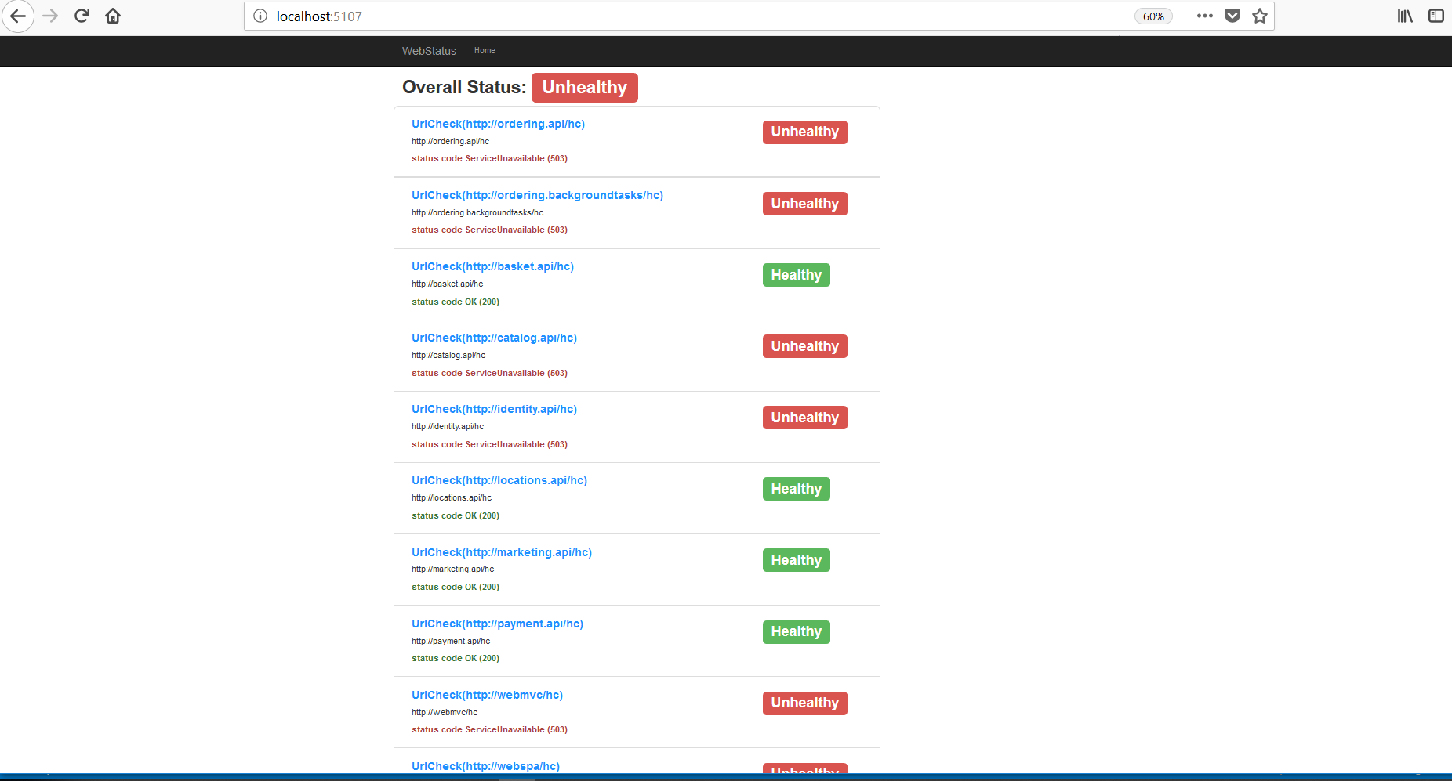The image size is (1452, 781).
Task: Click inside the browser address bar
Action: click(549, 16)
